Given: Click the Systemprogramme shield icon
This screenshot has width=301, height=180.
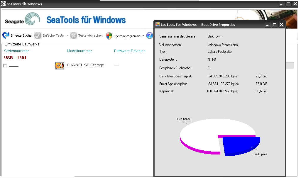Looking at the screenshot, I should click(x=109, y=36).
